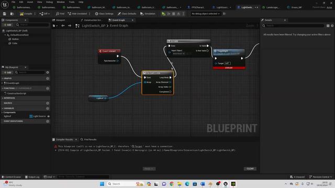
Task: Save the current blueprint asset
Action: click(5, 14)
